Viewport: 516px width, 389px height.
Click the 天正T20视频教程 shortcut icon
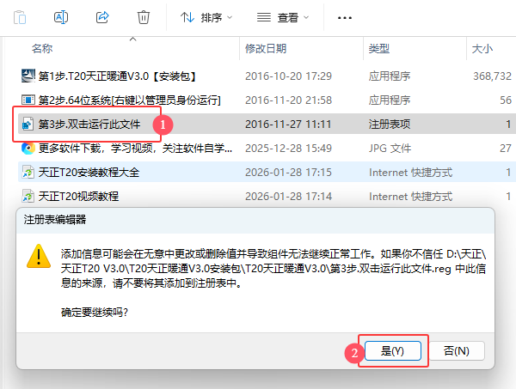point(28,196)
